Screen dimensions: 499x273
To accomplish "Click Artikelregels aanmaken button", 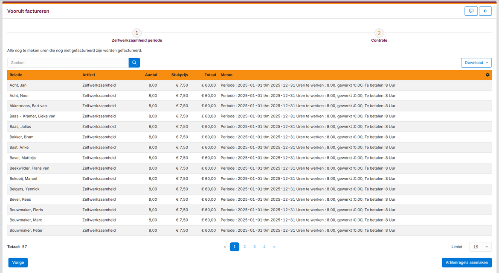I will (x=467, y=262).
